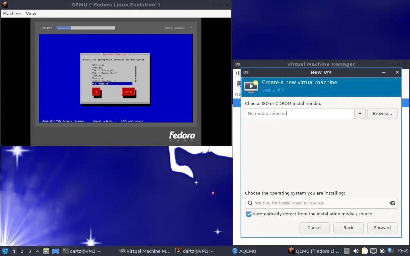Switch to workspace 4

(37, 251)
